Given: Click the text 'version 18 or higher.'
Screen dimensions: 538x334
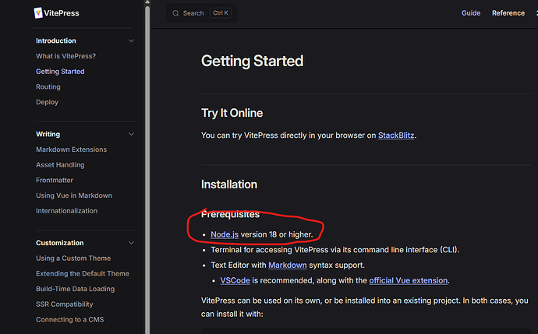Looking at the screenshot, I should coord(277,234).
